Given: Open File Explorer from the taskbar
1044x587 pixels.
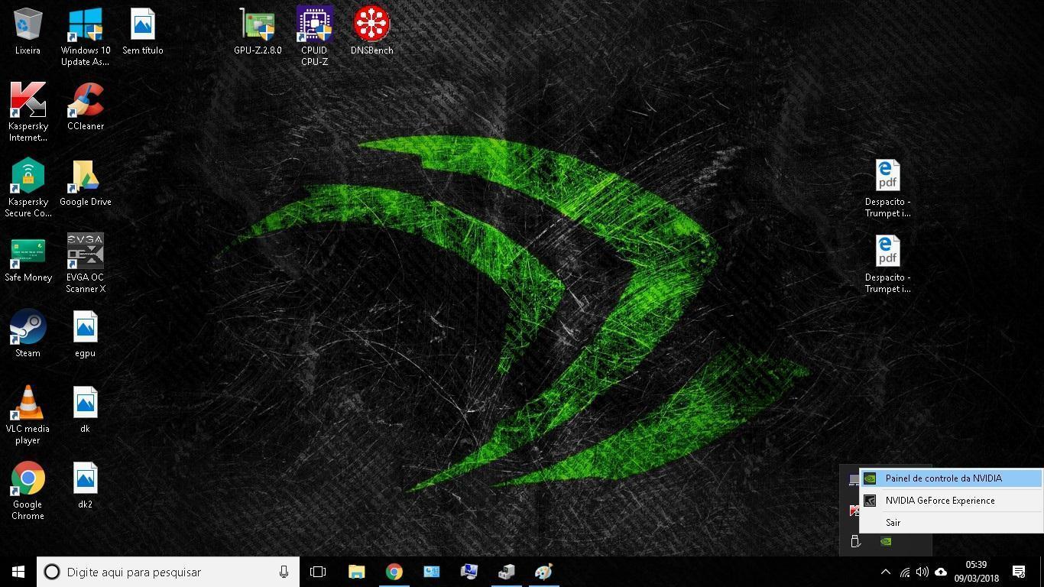Looking at the screenshot, I should (356, 572).
